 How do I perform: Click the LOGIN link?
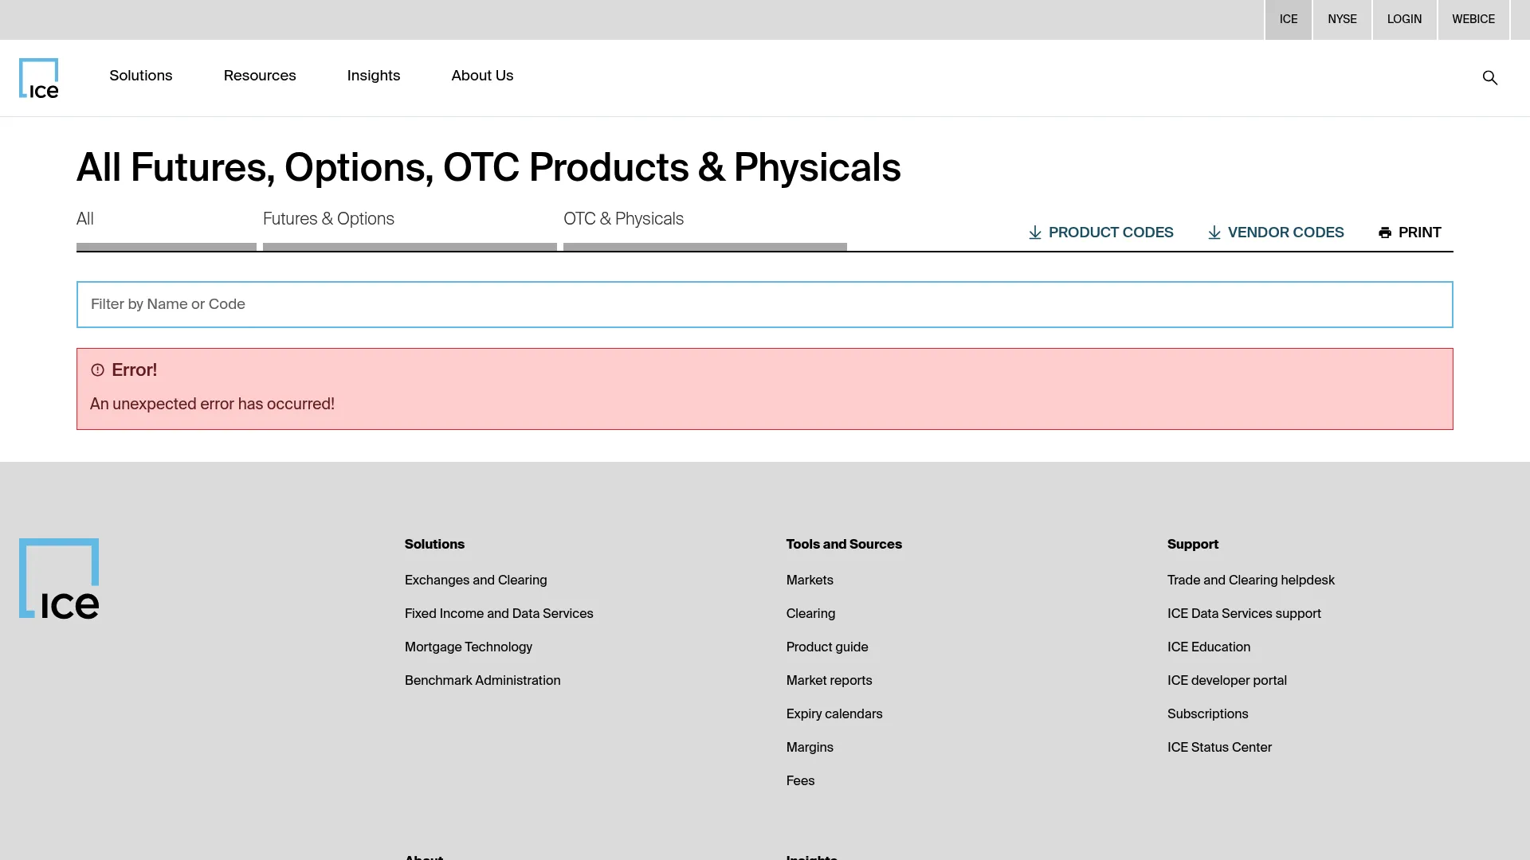pyautogui.click(x=1404, y=19)
